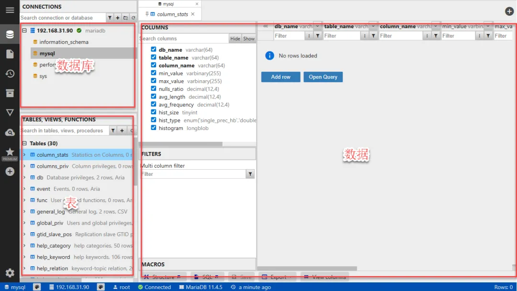Apply the multi column filter funnel
Viewport: 517px width, 291px height.
(x=250, y=174)
